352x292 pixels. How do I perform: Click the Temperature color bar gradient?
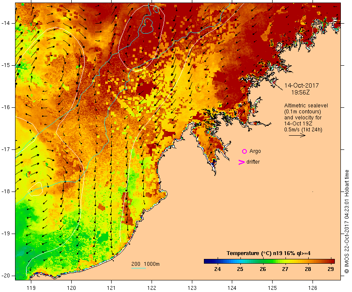pos(270,261)
